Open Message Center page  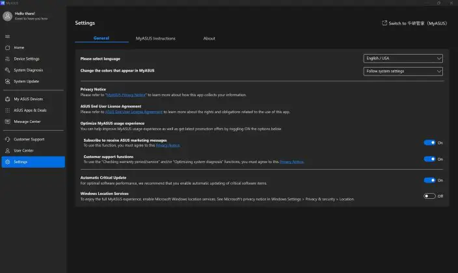point(33,122)
